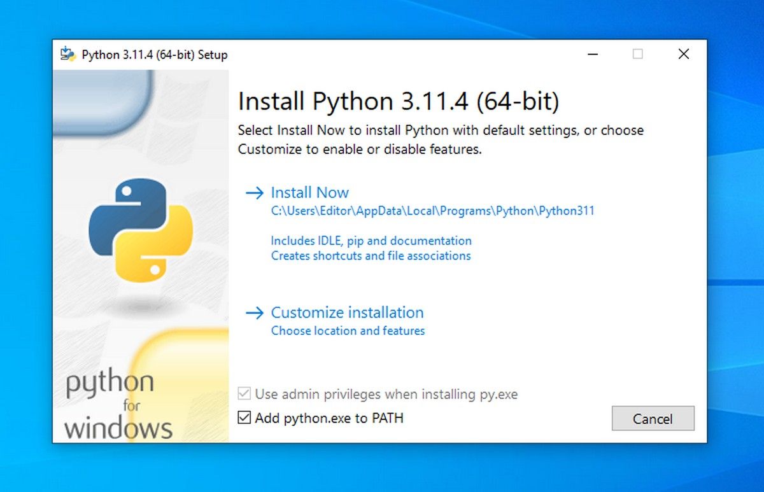Screen dimensions: 764x492
Task: Click the blue arrow beside Install Now
Action: [x=255, y=192]
